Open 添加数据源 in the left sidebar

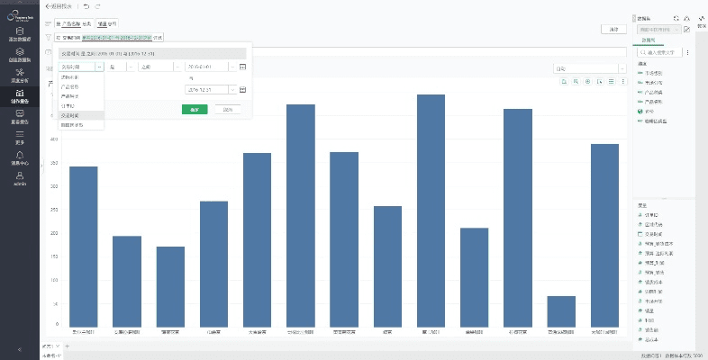coord(20,35)
